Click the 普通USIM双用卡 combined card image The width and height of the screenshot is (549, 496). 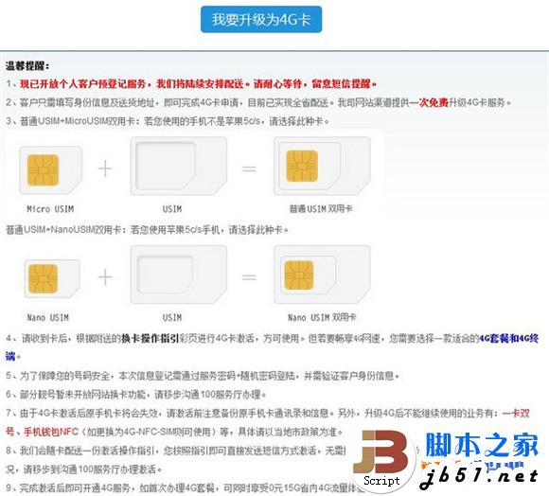pyautogui.click(x=322, y=166)
